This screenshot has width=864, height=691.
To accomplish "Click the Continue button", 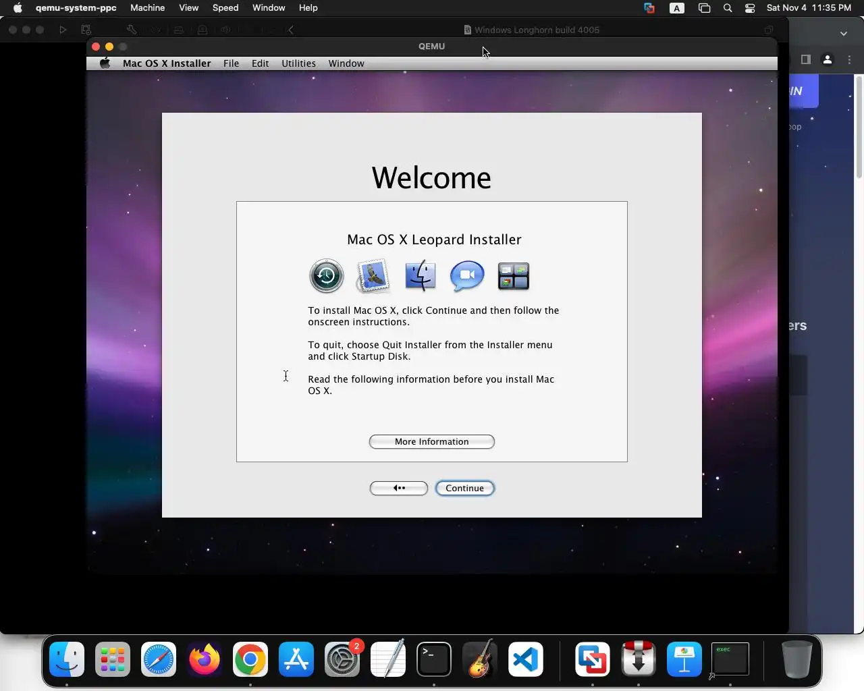I will point(464,488).
